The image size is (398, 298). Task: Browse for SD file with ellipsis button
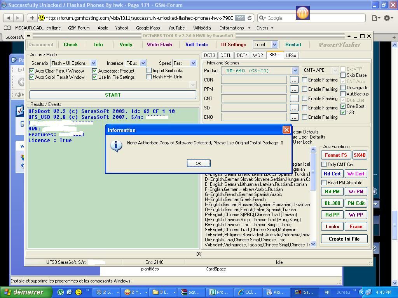294,108
